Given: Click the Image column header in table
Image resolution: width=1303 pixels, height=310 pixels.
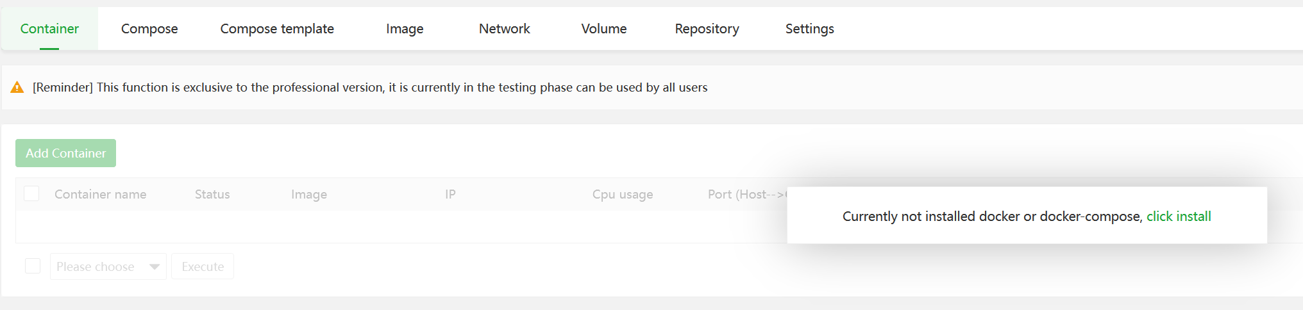Looking at the screenshot, I should (308, 194).
